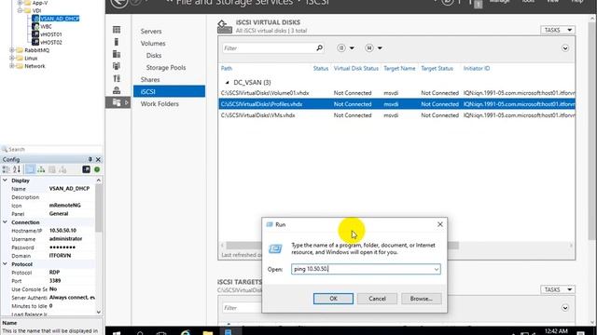Expand the iSCSI targets filter criteria chevron
The height and width of the screenshot is (335, 597).
[565, 308]
